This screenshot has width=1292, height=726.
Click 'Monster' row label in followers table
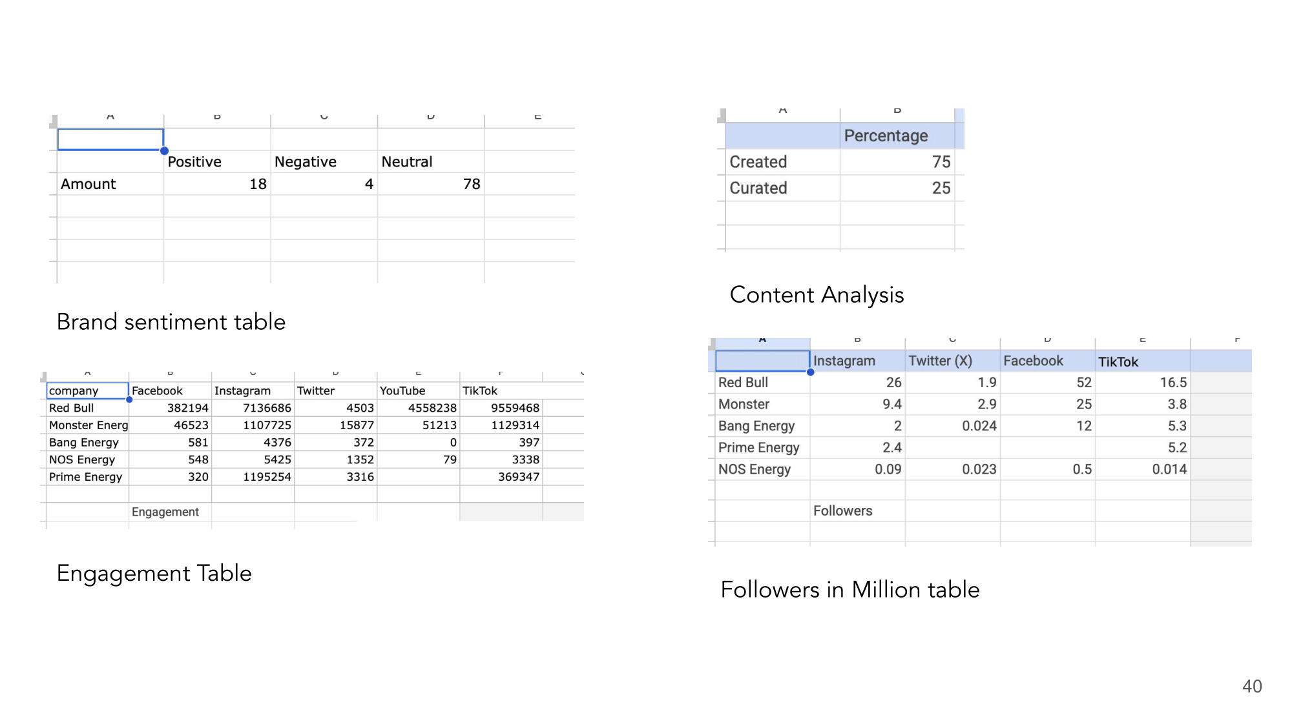[x=762, y=404]
